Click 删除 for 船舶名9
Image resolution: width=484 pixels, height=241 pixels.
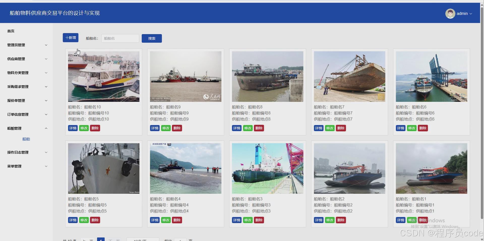coord(177,128)
